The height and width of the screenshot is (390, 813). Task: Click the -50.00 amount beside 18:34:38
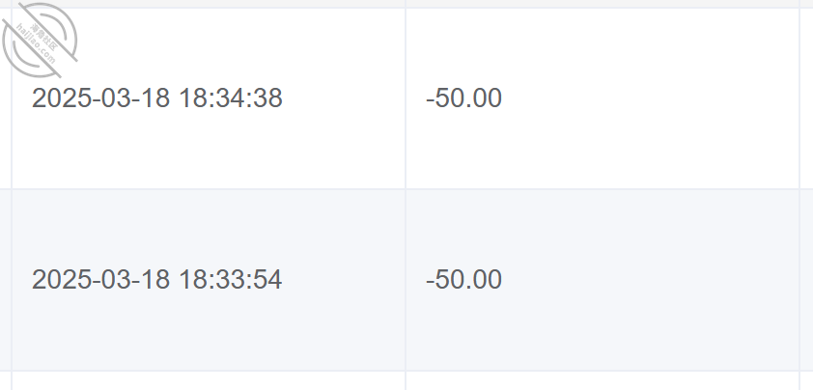click(464, 98)
